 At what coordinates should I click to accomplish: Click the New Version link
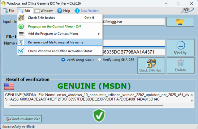pyautogui.click(x=89, y=11)
